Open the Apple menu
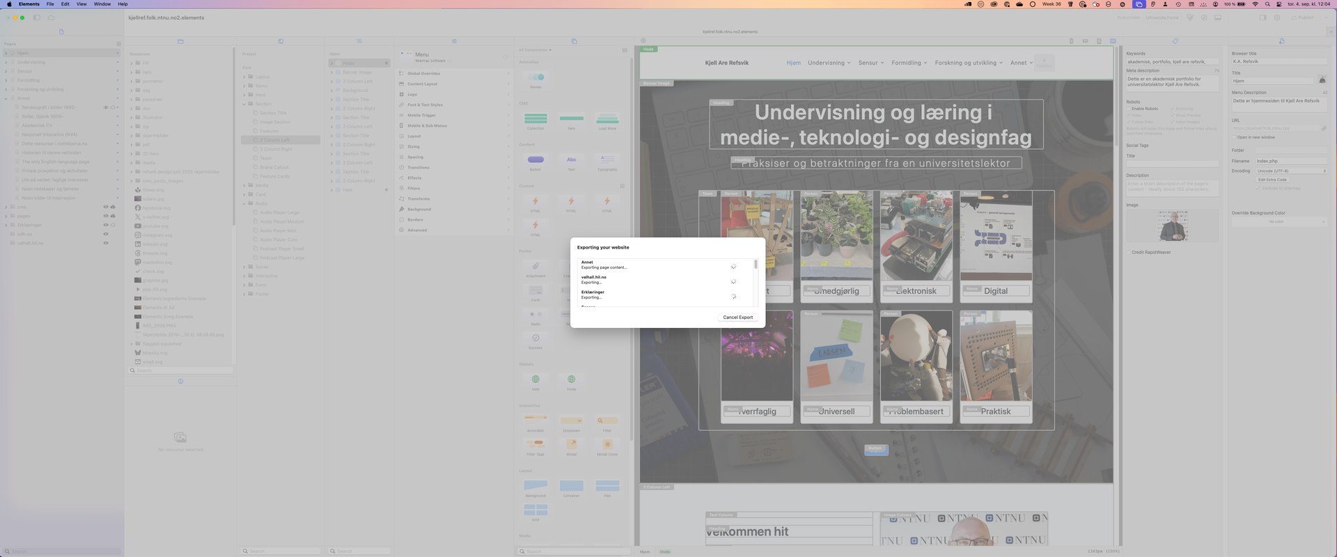Viewport: 1337px width, 557px height. [x=9, y=4]
